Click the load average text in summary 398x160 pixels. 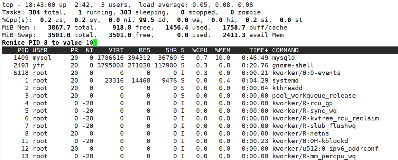coord(196,5)
